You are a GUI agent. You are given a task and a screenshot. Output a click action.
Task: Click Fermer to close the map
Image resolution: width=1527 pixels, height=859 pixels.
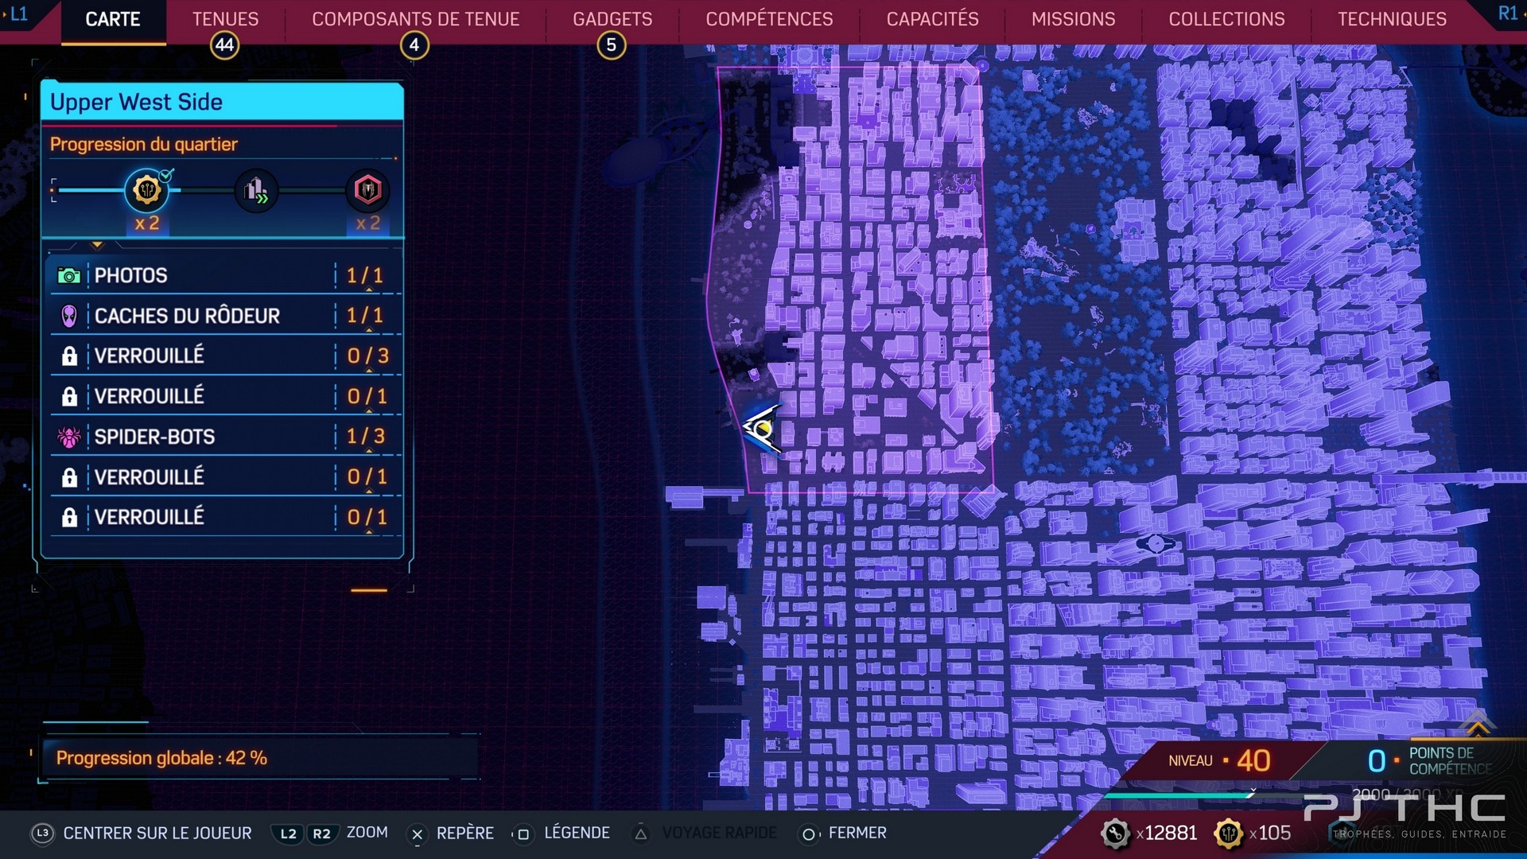857,833
